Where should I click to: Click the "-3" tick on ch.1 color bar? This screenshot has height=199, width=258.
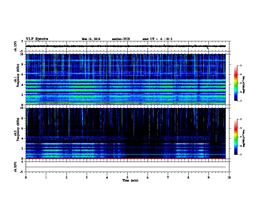point(240,66)
